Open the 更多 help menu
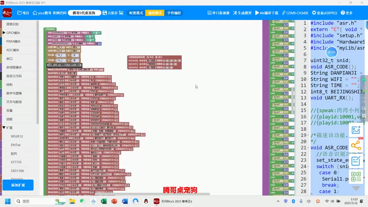 pos(347,13)
